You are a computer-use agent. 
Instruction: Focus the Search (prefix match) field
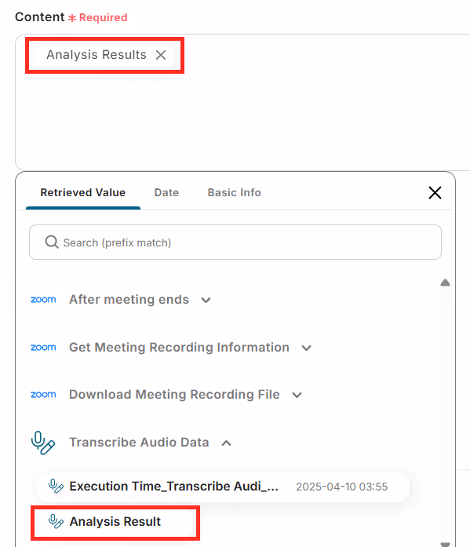click(235, 242)
